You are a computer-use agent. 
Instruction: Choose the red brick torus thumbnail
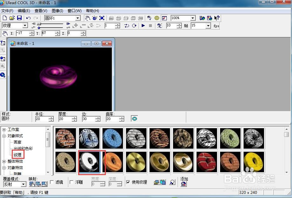pos(207,162)
